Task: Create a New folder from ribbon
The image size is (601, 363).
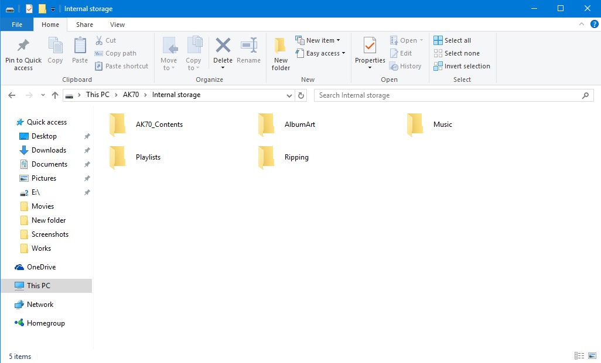Action: click(x=281, y=54)
